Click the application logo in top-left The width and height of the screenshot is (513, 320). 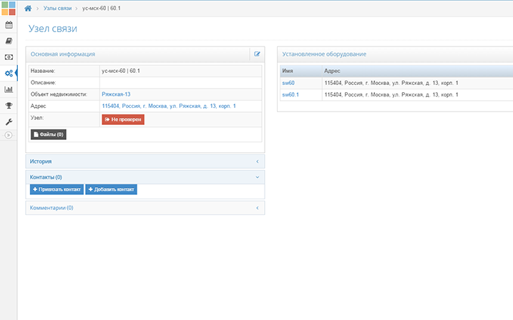click(9, 8)
